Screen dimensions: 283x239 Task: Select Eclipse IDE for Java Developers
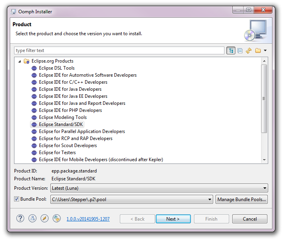[70, 89]
